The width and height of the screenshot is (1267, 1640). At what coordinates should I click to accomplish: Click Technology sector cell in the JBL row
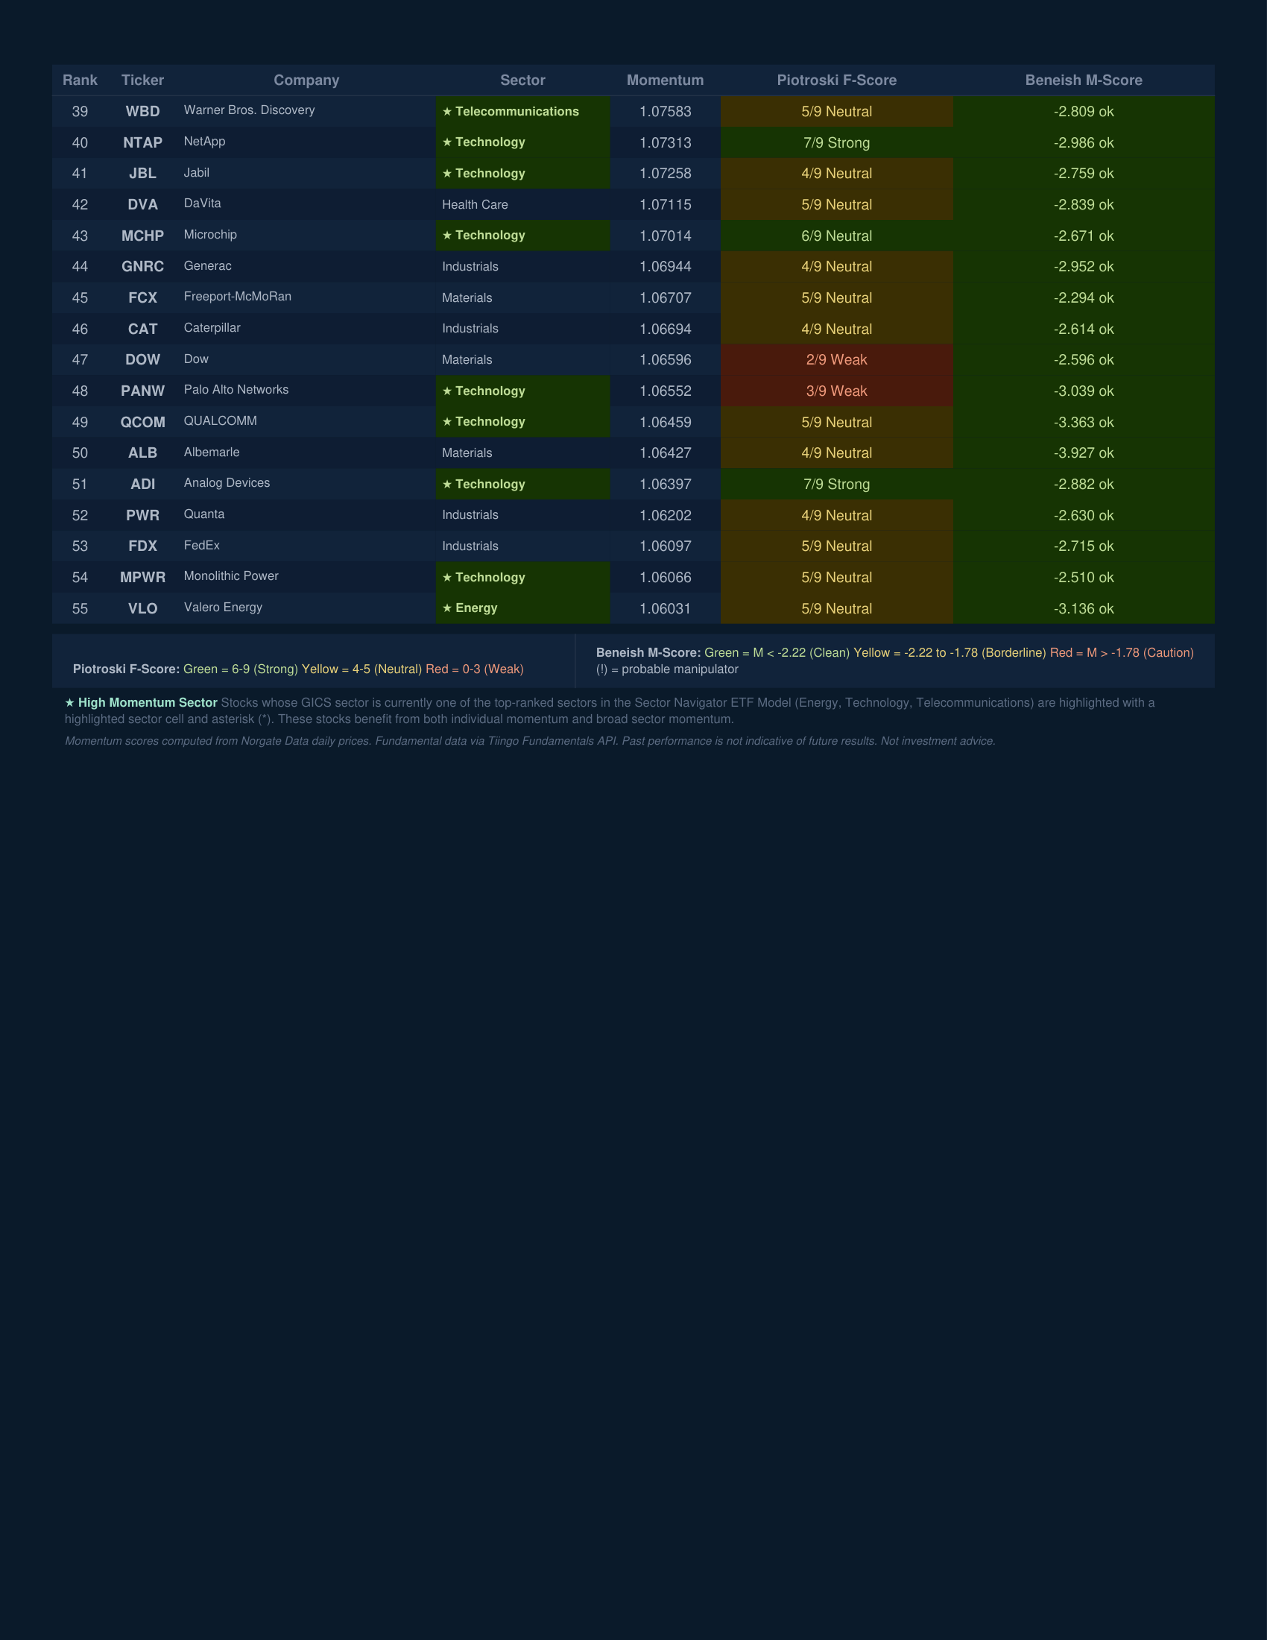522,174
